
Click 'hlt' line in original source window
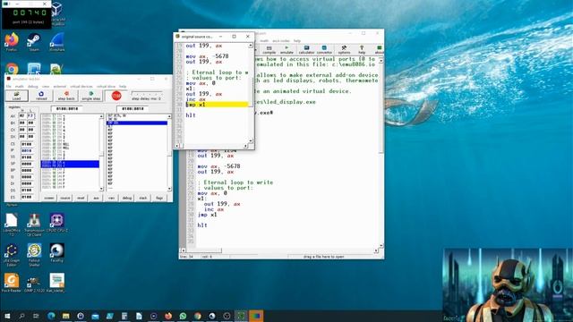(191, 115)
